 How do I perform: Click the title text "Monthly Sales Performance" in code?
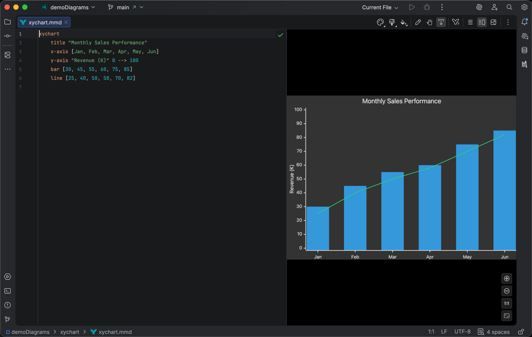[108, 43]
